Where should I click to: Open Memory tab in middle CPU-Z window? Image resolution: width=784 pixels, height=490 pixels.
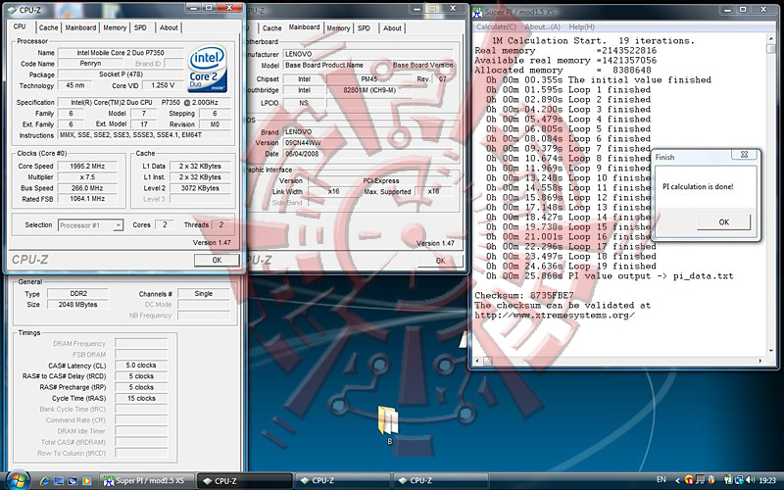click(338, 28)
